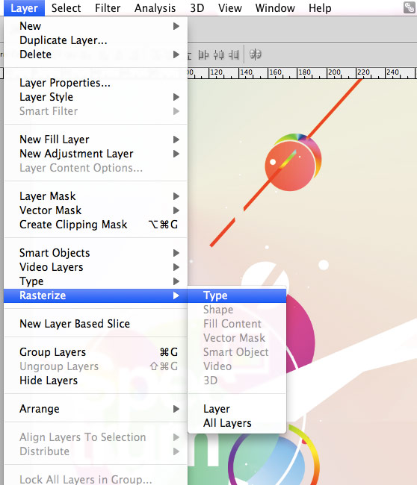The width and height of the screenshot is (417, 485).
Task: Click the Distribute Horizontal Centers icon
Action: [x=218, y=54]
